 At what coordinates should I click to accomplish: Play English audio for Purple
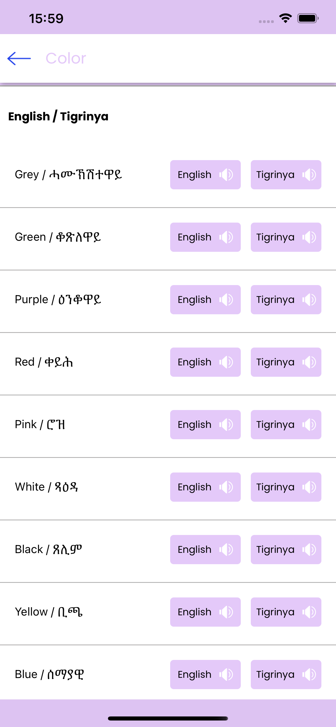click(205, 300)
